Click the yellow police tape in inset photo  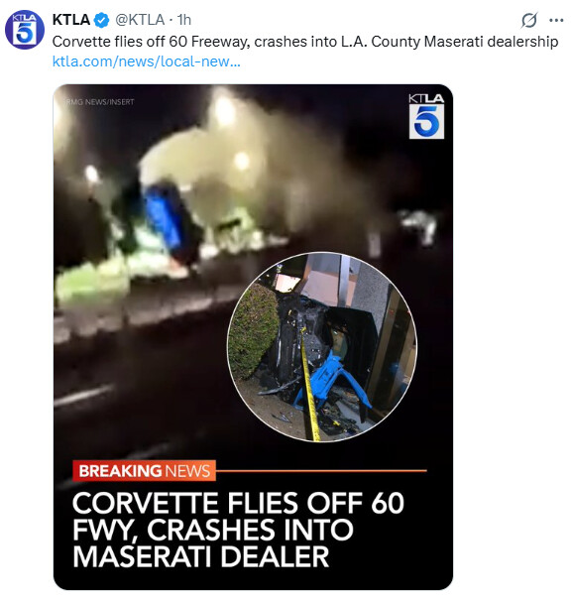point(310,385)
